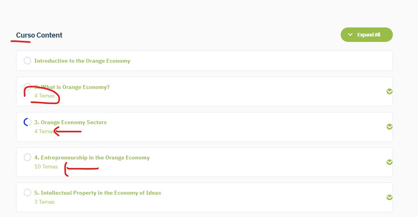Toggle completion circle for Introduction to the Orange Economy
Screen dimensions: 418x217
[27, 61]
